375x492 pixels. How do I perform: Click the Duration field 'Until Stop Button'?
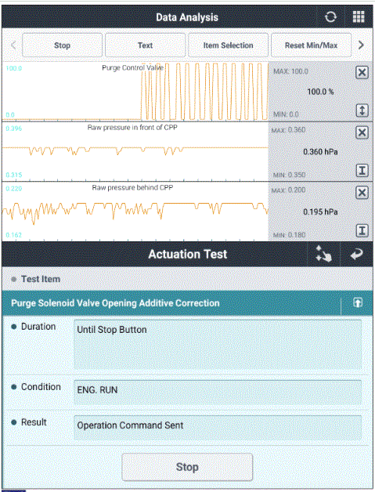pos(218,344)
